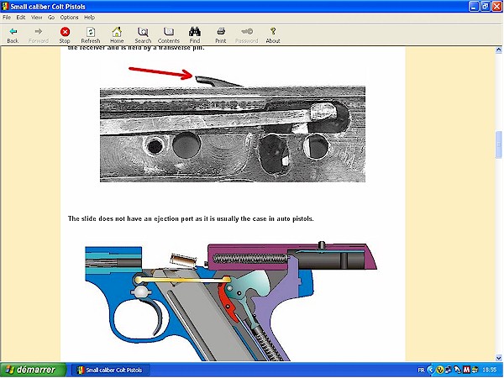
Task: Open the Edit menu
Action: pos(21,18)
